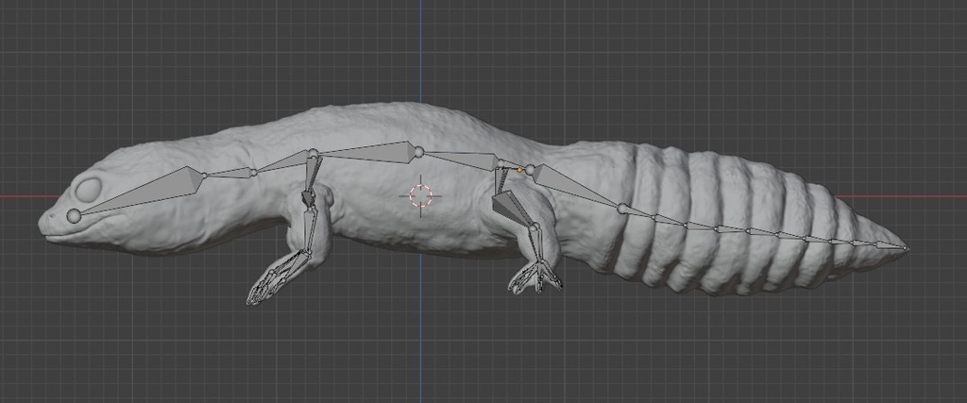967x403 pixels.
Task: Click the orange origin dot near the hip
Action: click(519, 170)
